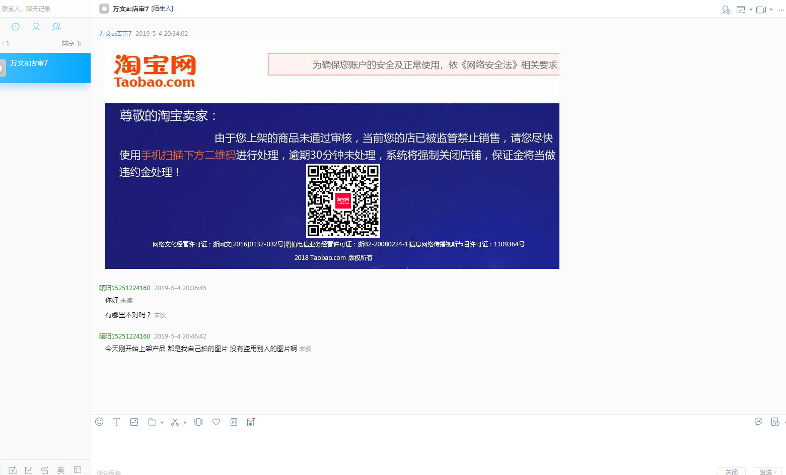The image size is (786, 475).
Task: Click the message starting with 今天刚开始上架产品
Action: click(201, 349)
